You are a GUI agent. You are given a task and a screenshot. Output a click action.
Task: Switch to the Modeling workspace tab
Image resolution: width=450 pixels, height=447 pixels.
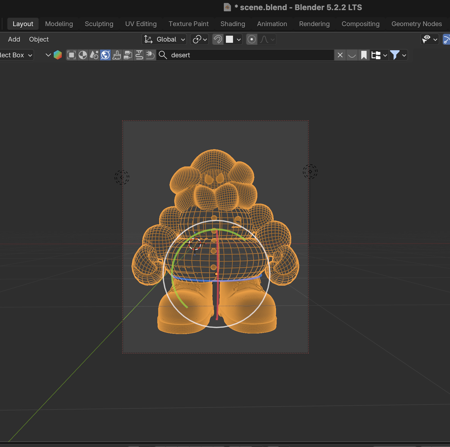coord(59,24)
